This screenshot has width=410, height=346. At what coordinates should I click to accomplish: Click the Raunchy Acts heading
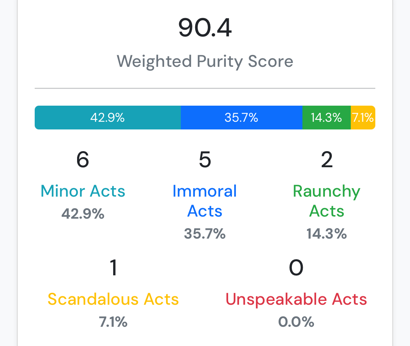pos(327,201)
